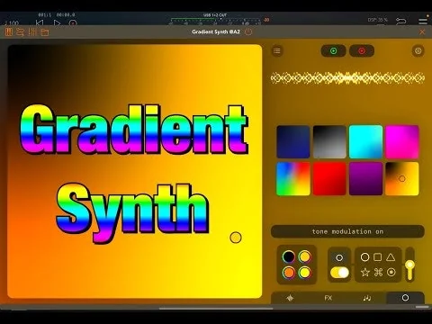Open the AUM keyboard icon in plugin title bar
432x324 pixels.
click(x=9, y=31)
